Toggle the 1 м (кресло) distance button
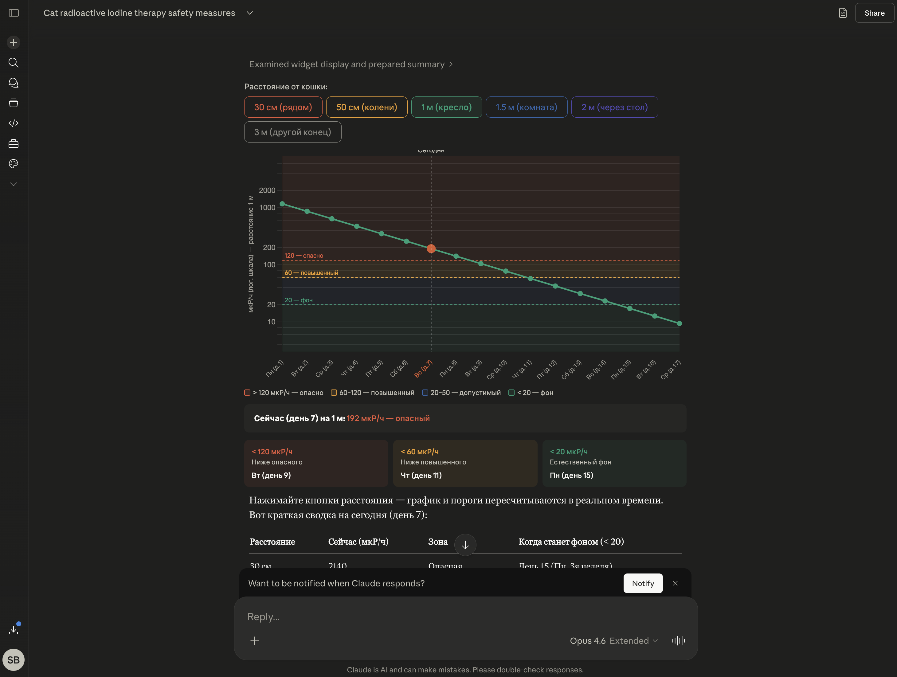897x677 pixels. point(446,107)
